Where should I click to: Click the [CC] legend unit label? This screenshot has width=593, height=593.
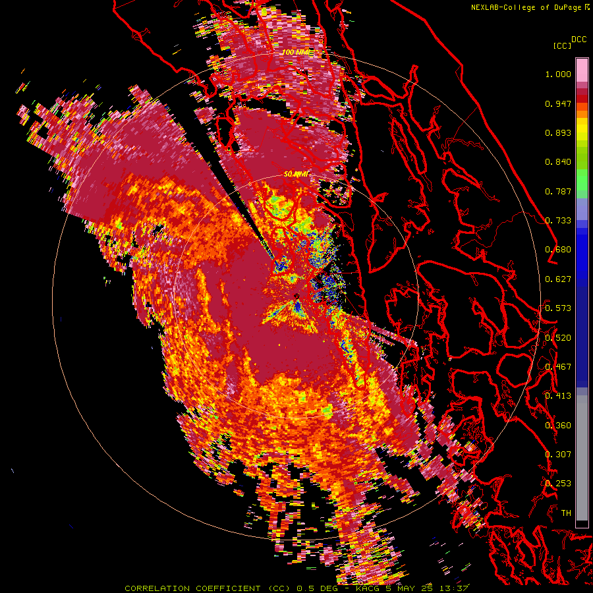562,45
